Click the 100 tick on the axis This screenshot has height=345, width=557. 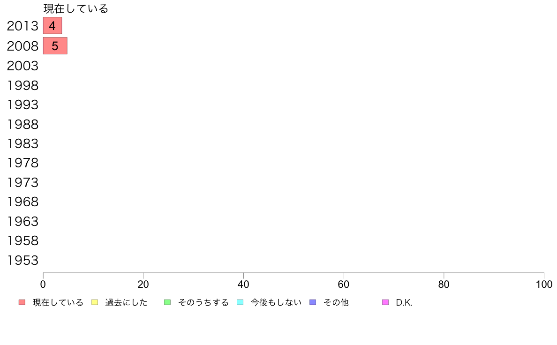[x=544, y=284]
